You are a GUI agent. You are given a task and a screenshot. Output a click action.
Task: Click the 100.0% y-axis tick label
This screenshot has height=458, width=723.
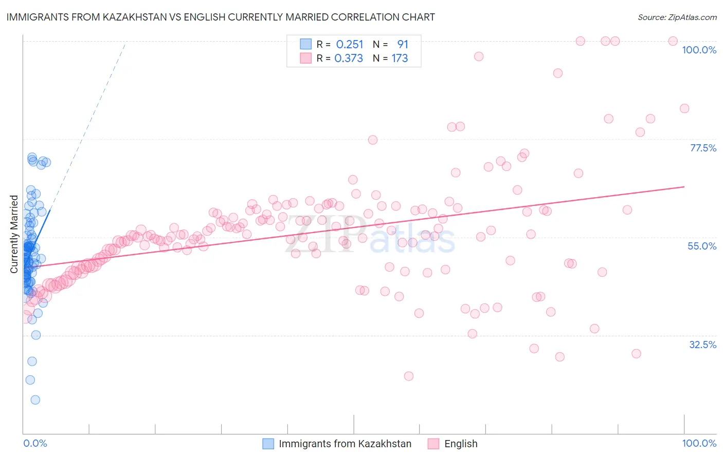(699, 50)
